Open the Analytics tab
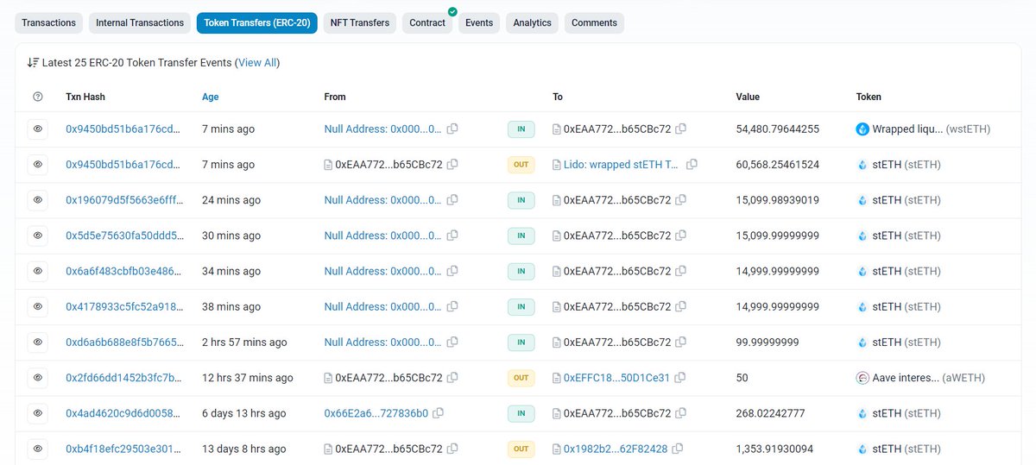The image size is (1036, 465). pyautogui.click(x=532, y=22)
